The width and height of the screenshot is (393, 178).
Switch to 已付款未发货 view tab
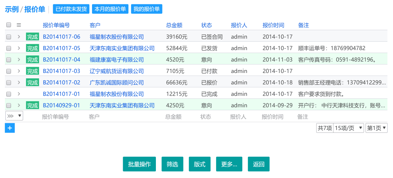pos(71,9)
